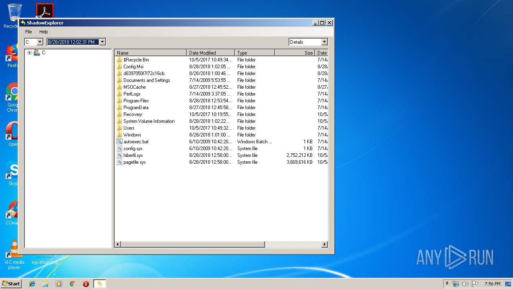This screenshot has height=289, width=513.
Task: Open the Help menu
Action: click(x=43, y=32)
